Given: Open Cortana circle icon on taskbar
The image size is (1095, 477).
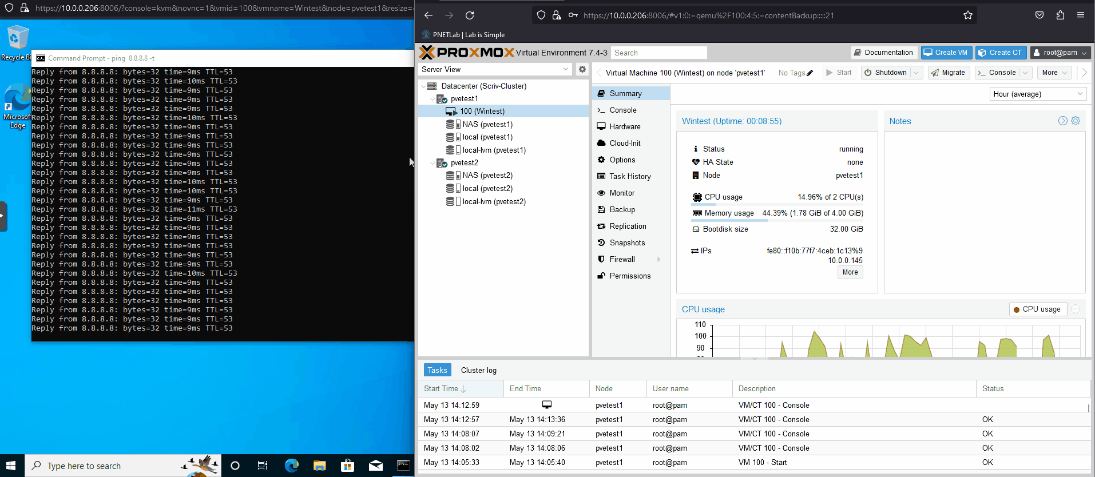Looking at the screenshot, I should 235,466.
